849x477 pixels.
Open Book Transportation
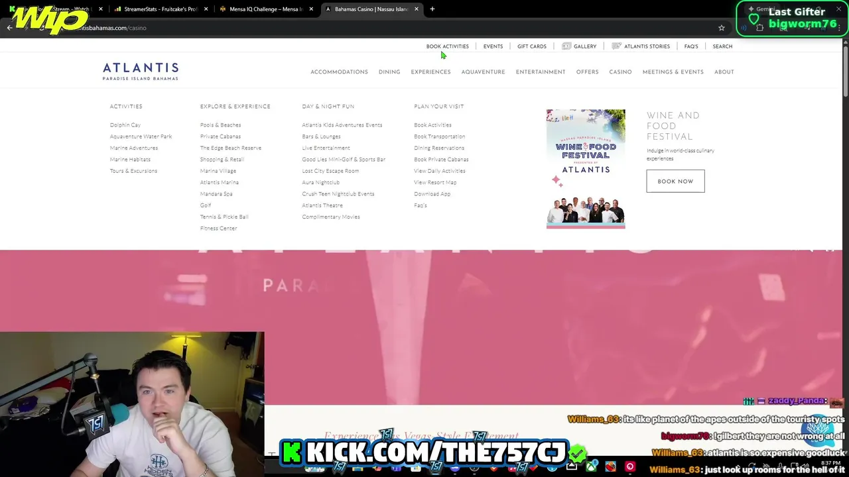click(439, 136)
